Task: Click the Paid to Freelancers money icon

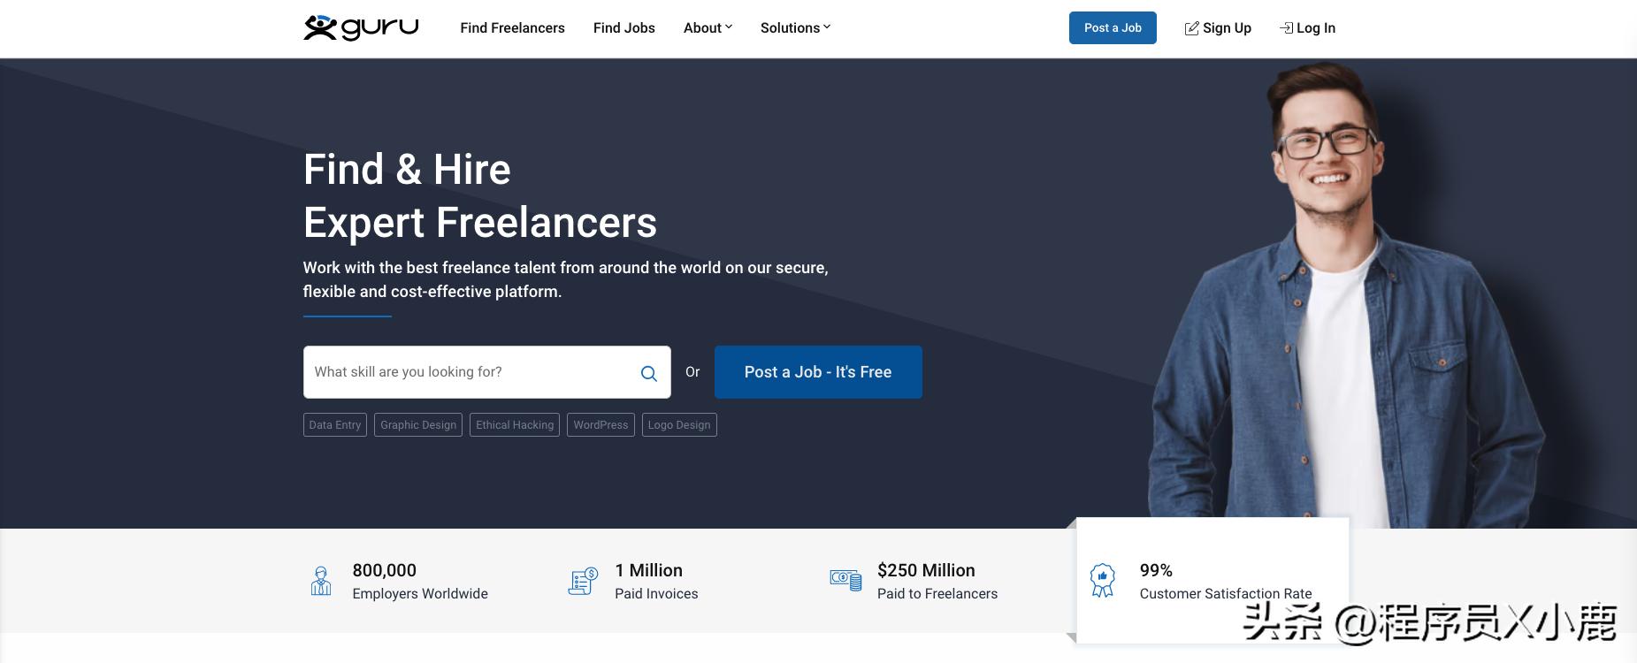Action: [x=845, y=580]
